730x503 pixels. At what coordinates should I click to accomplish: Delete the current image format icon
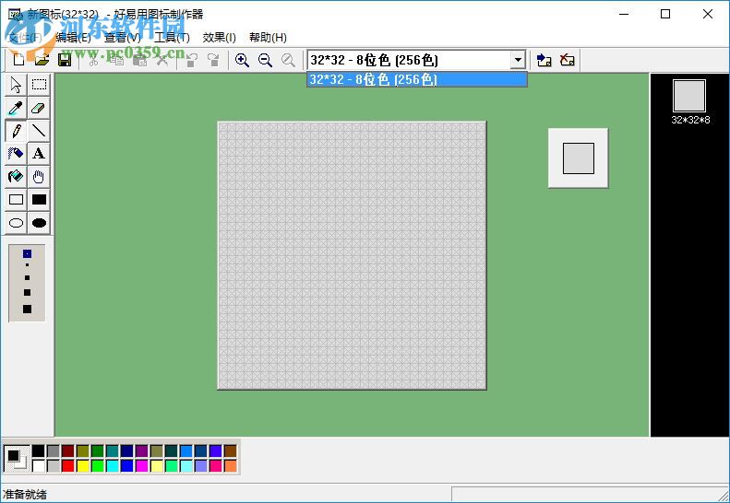(567, 60)
